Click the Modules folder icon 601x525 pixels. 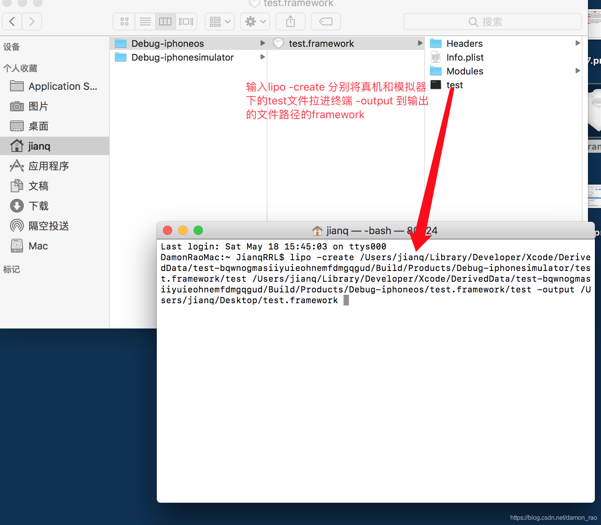pyautogui.click(x=436, y=71)
